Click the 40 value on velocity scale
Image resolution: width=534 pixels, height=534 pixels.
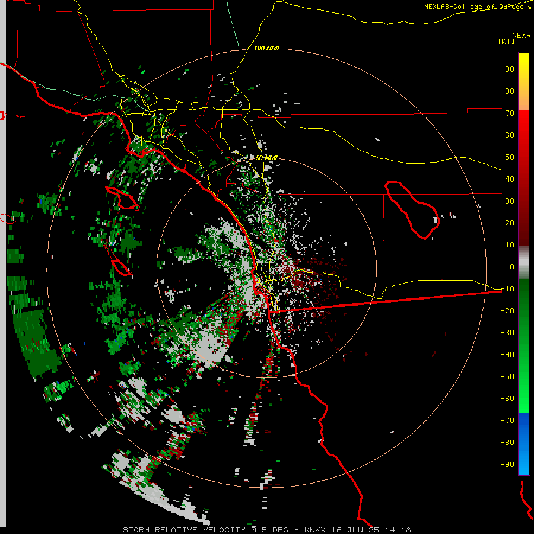[510, 179]
